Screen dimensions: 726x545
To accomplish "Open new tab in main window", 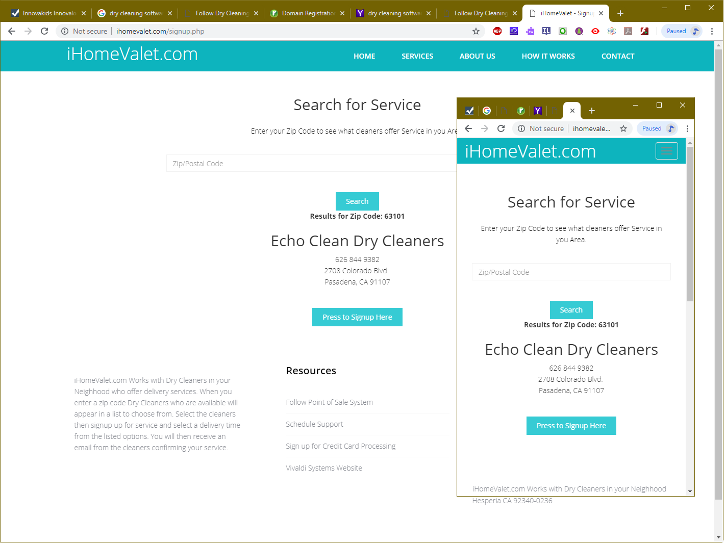I will 620,13.
